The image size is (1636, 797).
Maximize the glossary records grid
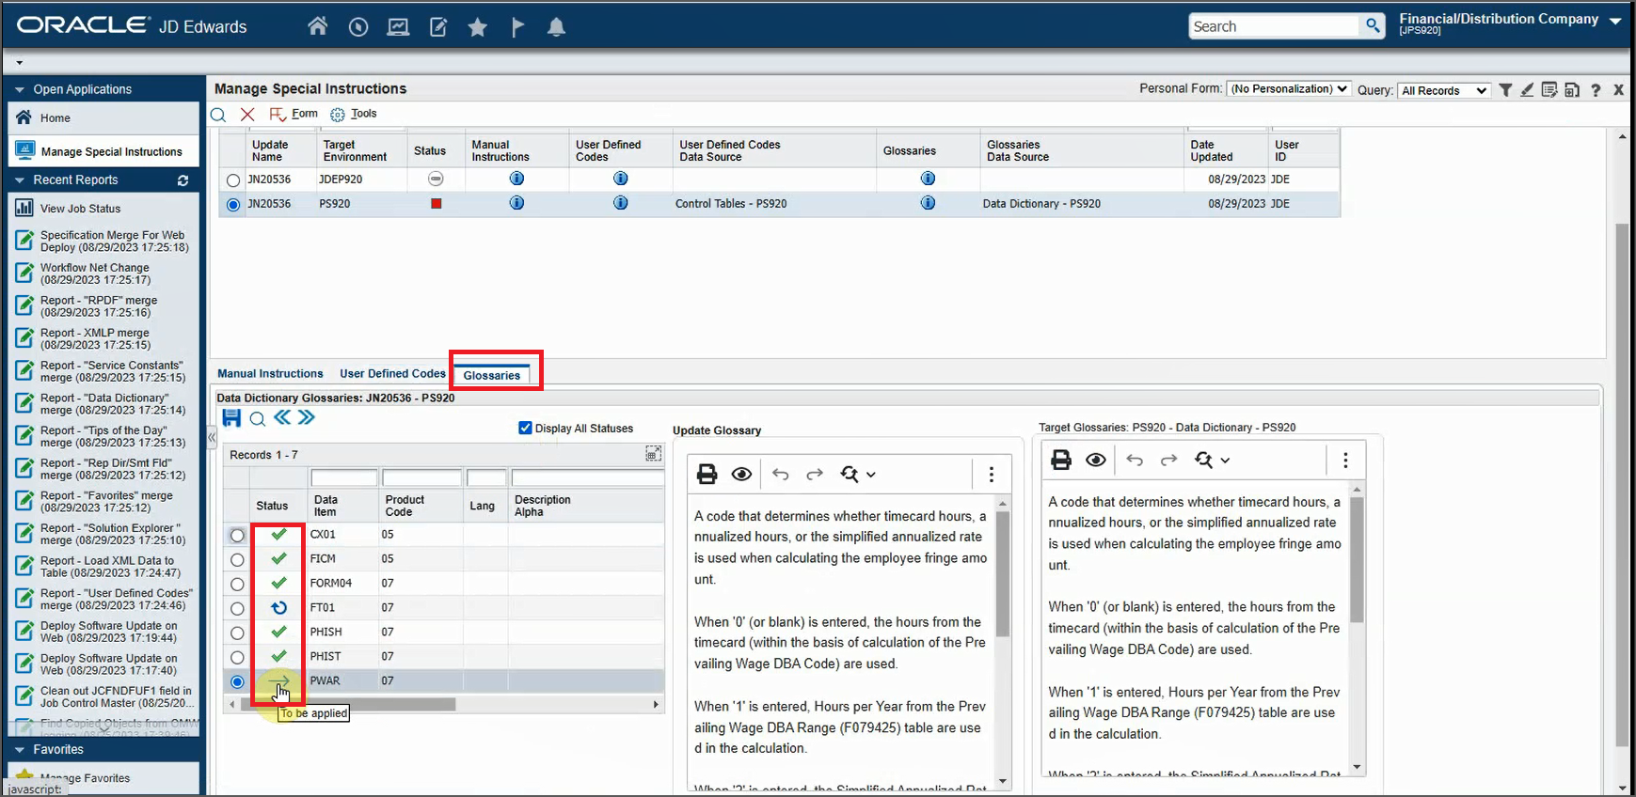tap(653, 455)
